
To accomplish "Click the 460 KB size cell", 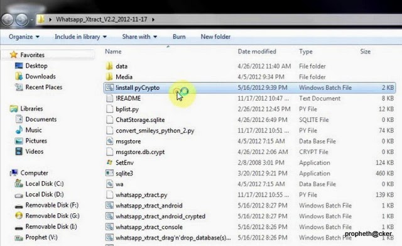I will point(384,173).
